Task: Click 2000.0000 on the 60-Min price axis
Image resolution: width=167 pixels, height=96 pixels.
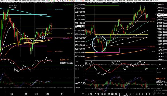Action: (80, 31)
